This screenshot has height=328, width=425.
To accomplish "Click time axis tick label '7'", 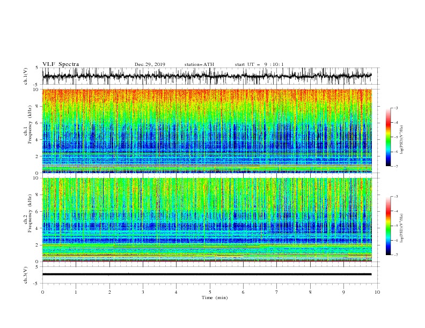I will [x=277, y=292].
